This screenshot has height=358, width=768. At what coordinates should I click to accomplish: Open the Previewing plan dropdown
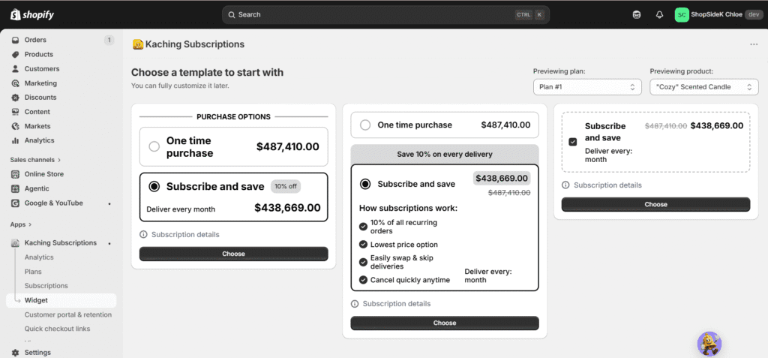pyautogui.click(x=587, y=87)
